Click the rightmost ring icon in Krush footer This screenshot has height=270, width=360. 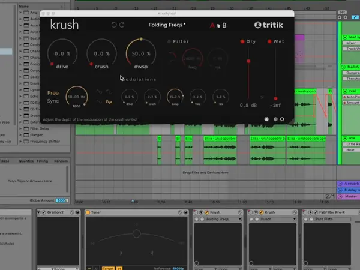(282, 119)
